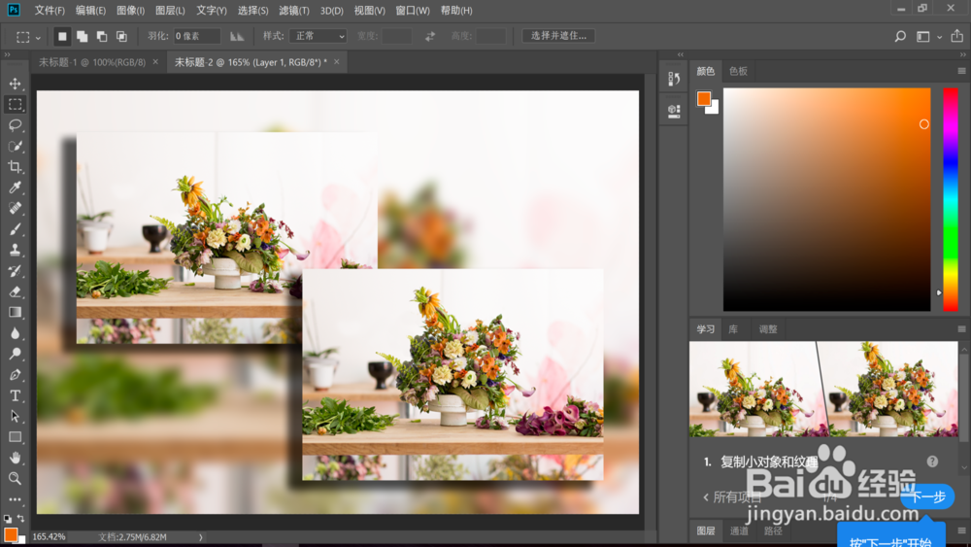Choose Add to Selection mode
Image resolution: width=971 pixels, height=547 pixels.
[x=82, y=37]
